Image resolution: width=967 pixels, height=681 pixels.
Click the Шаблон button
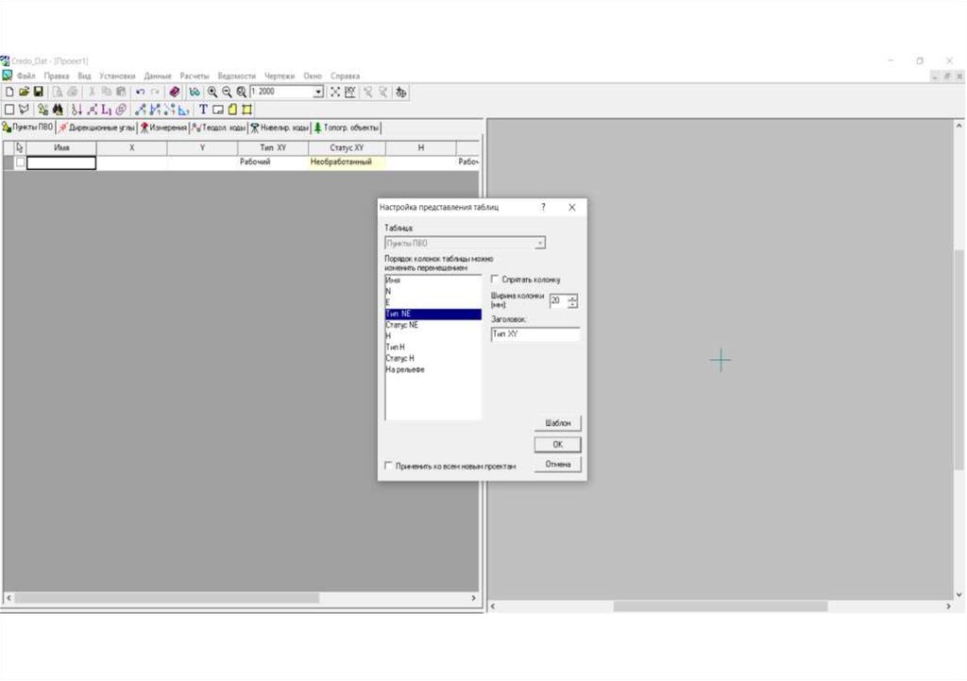tap(557, 423)
